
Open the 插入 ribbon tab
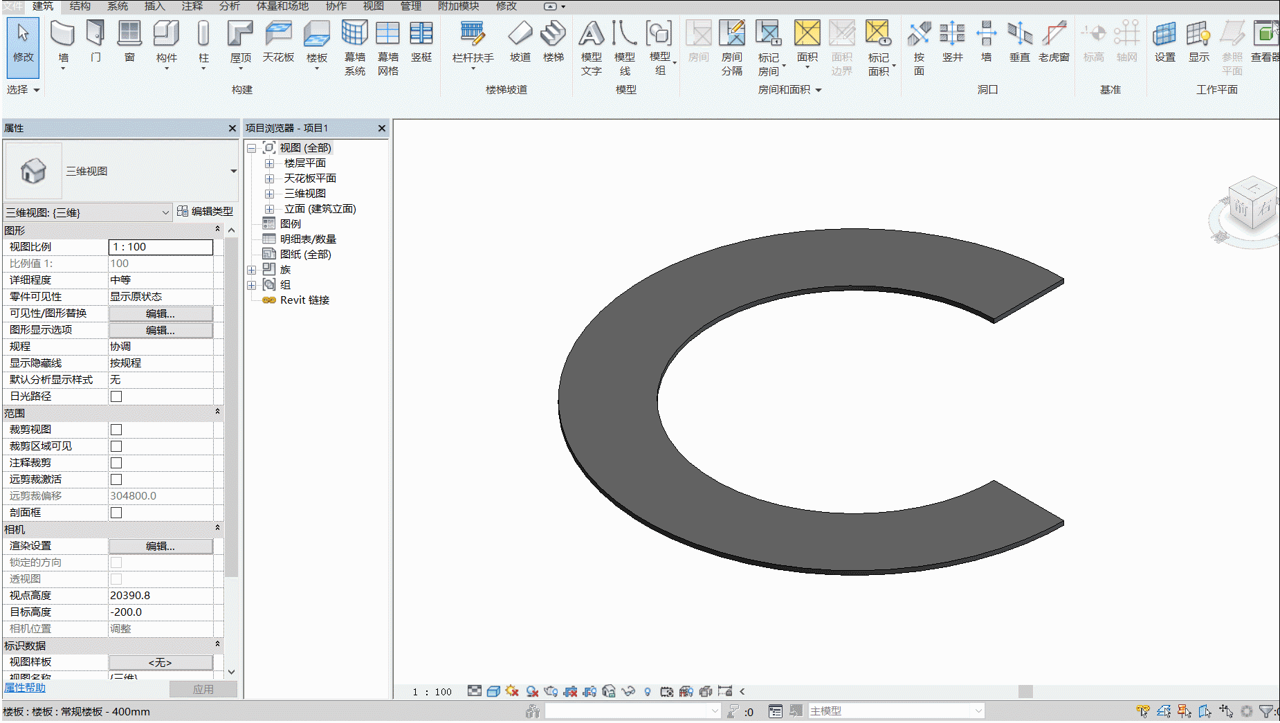155,6
